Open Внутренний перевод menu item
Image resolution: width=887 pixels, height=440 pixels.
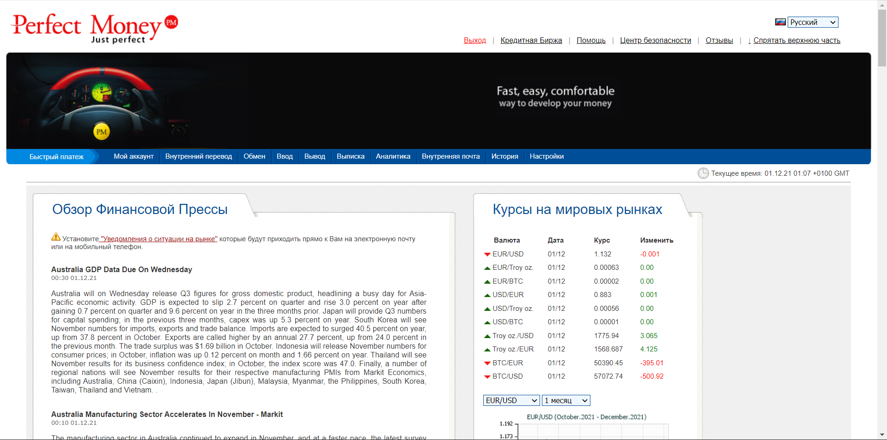(x=199, y=156)
